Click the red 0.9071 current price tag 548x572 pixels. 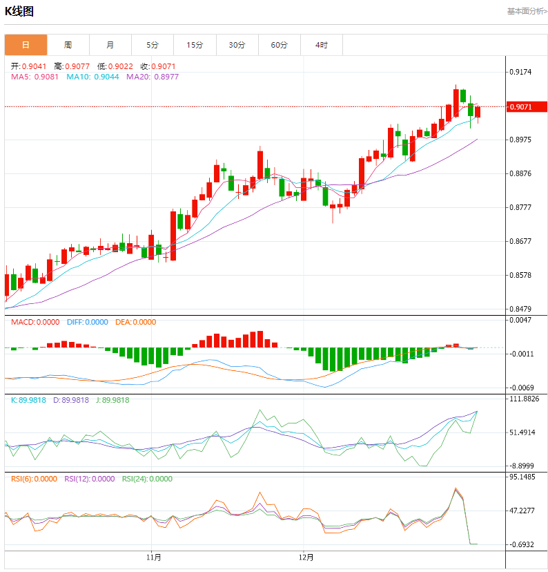[x=527, y=106]
